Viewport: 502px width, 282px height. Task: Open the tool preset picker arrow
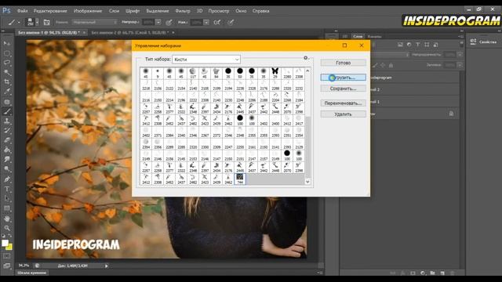(19, 23)
